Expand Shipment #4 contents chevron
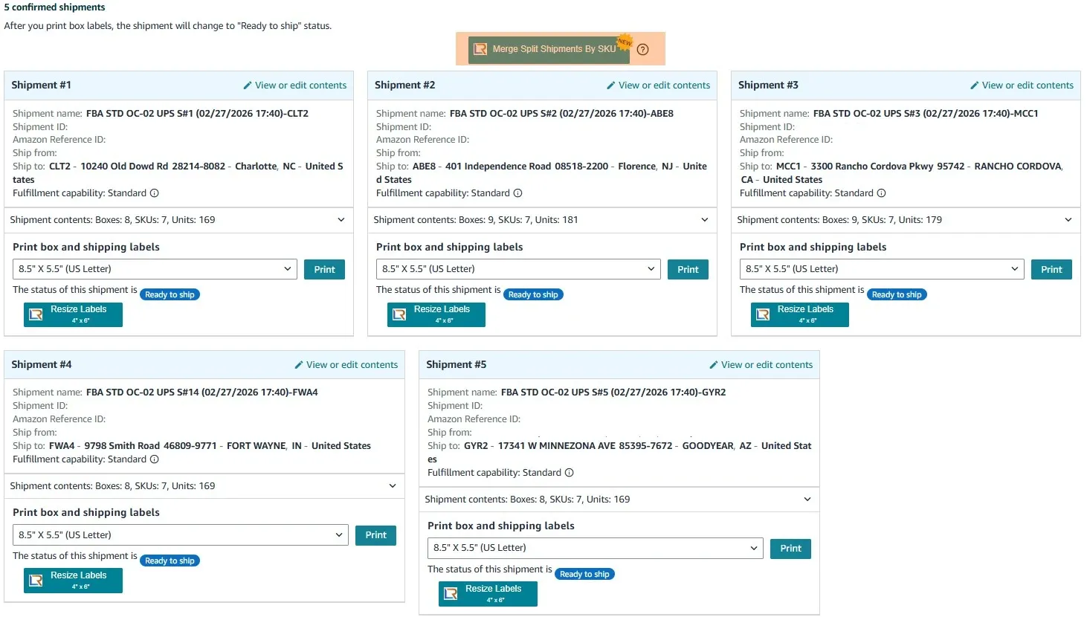The width and height of the screenshot is (1087, 617). coord(393,486)
